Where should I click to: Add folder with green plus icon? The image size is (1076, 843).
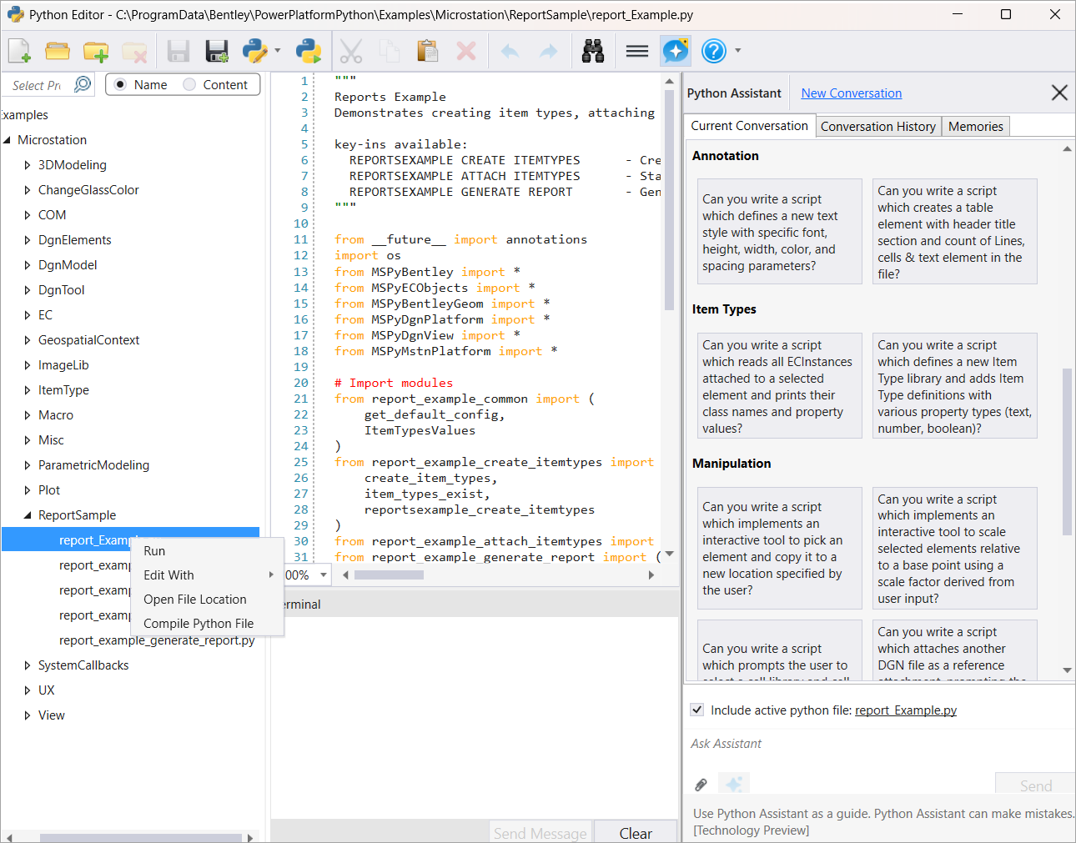click(96, 51)
